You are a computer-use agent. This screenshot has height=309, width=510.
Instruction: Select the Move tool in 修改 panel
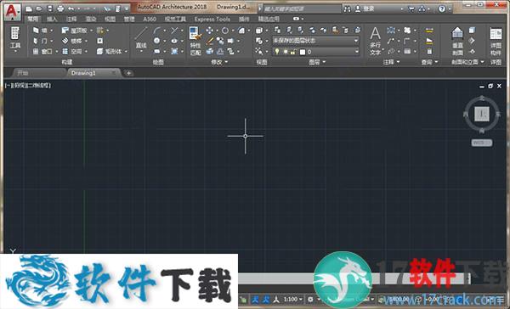209,31
